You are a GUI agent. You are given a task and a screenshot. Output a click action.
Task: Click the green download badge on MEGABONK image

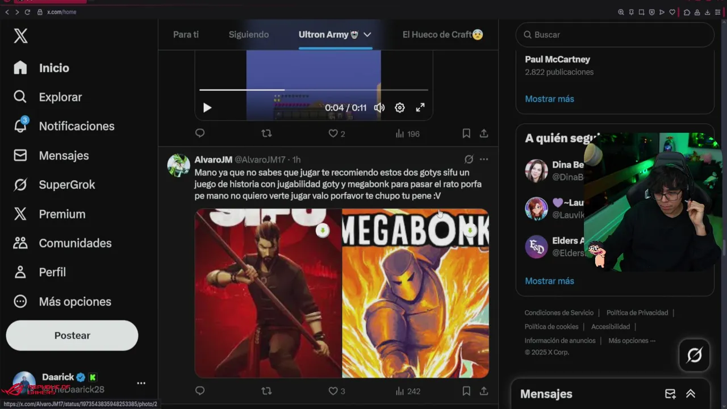[470, 231]
